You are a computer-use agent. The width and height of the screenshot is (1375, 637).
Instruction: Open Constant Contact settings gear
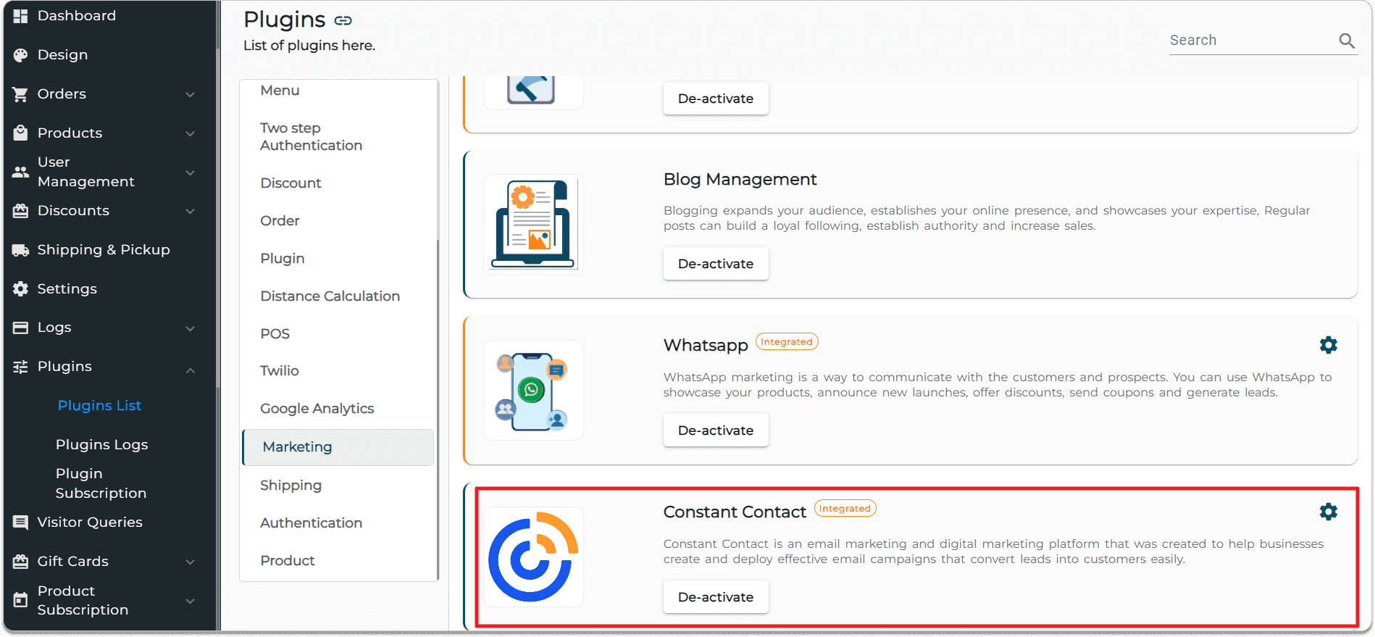coord(1328,512)
